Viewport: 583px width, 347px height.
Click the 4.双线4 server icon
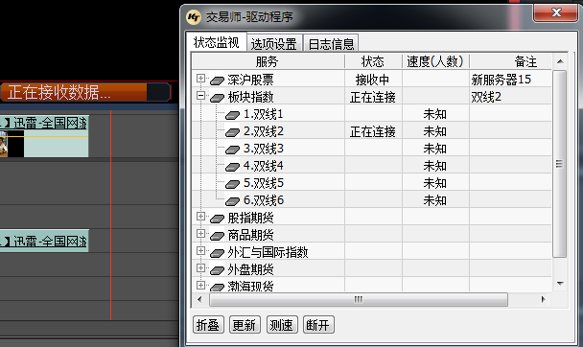232,167
